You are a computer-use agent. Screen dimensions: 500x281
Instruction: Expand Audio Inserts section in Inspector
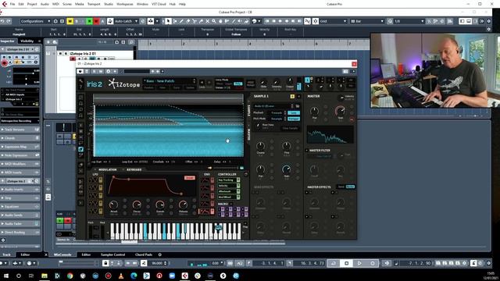[20, 190]
